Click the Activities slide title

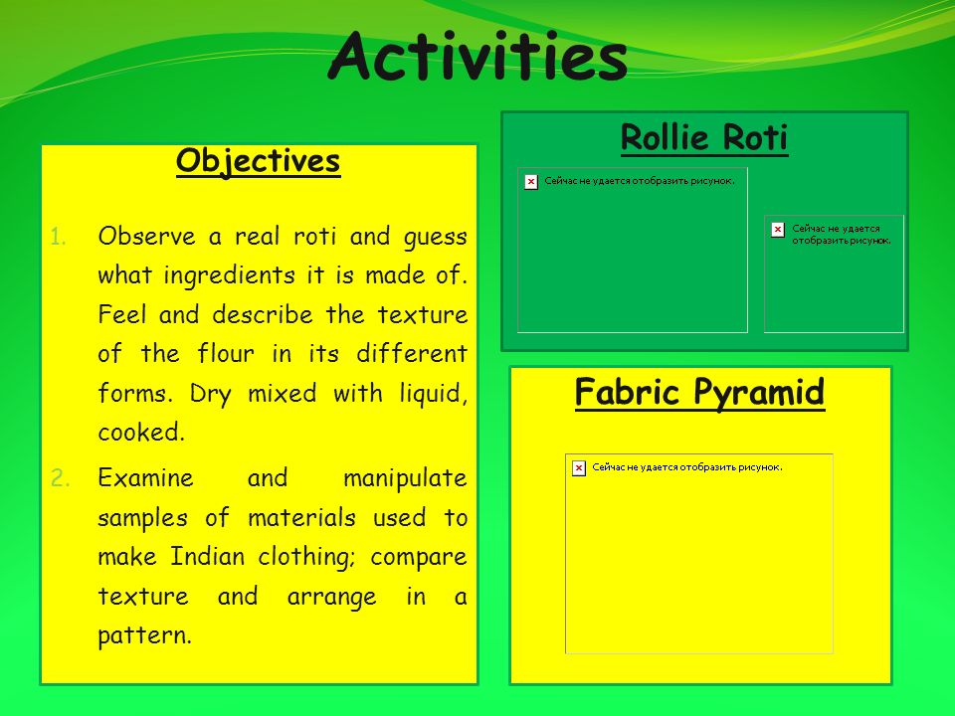[477, 57]
